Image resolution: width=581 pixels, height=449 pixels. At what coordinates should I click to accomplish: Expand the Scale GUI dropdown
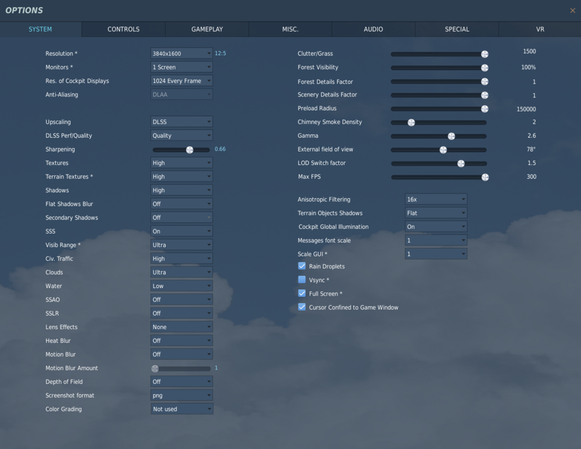(436, 254)
